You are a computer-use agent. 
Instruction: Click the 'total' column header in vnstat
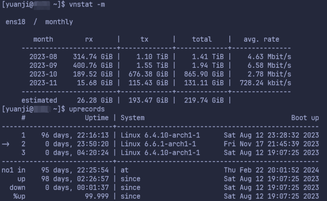pos(202,39)
